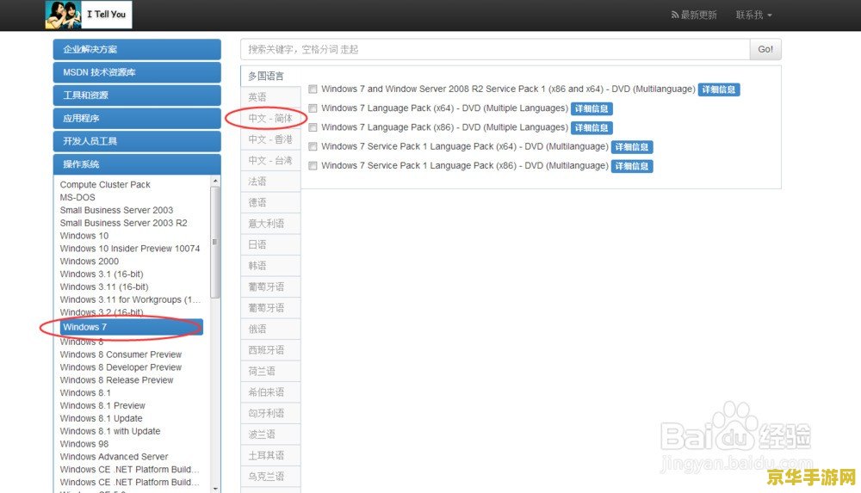Check Windows 7 Language Pack (x86) box
This screenshot has width=861, height=493.
[313, 127]
